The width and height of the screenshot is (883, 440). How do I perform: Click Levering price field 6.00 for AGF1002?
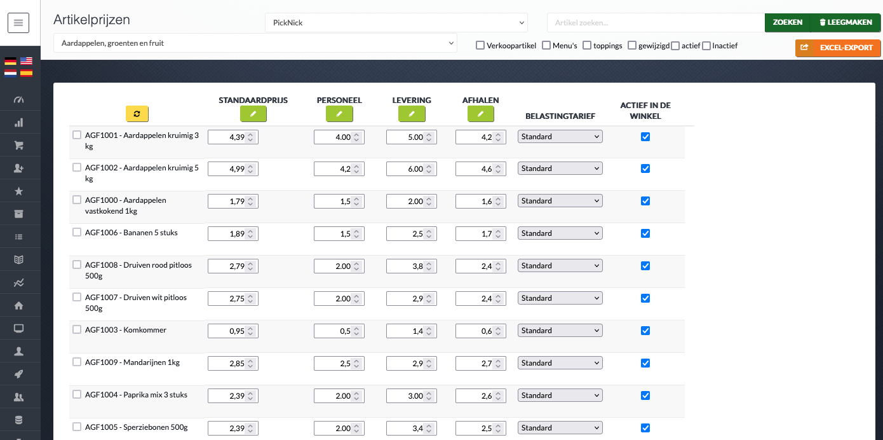[x=412, y=169]
